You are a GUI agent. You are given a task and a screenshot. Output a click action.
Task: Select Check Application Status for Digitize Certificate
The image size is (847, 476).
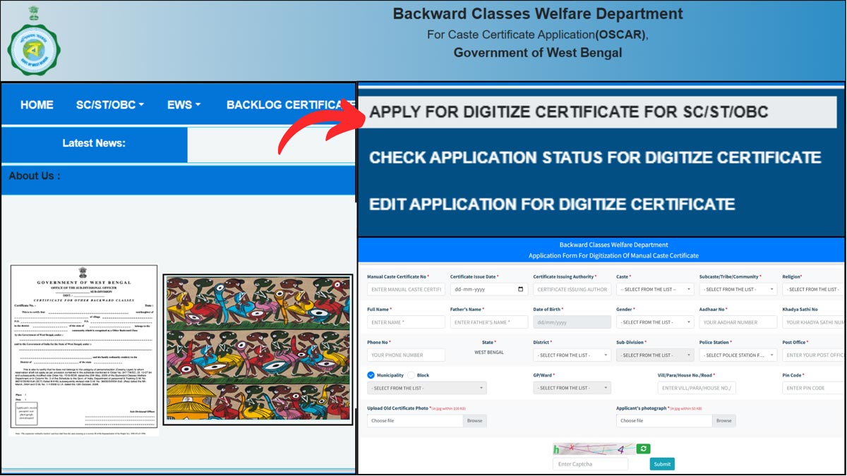pyautogui.click(x=594, y=158)
